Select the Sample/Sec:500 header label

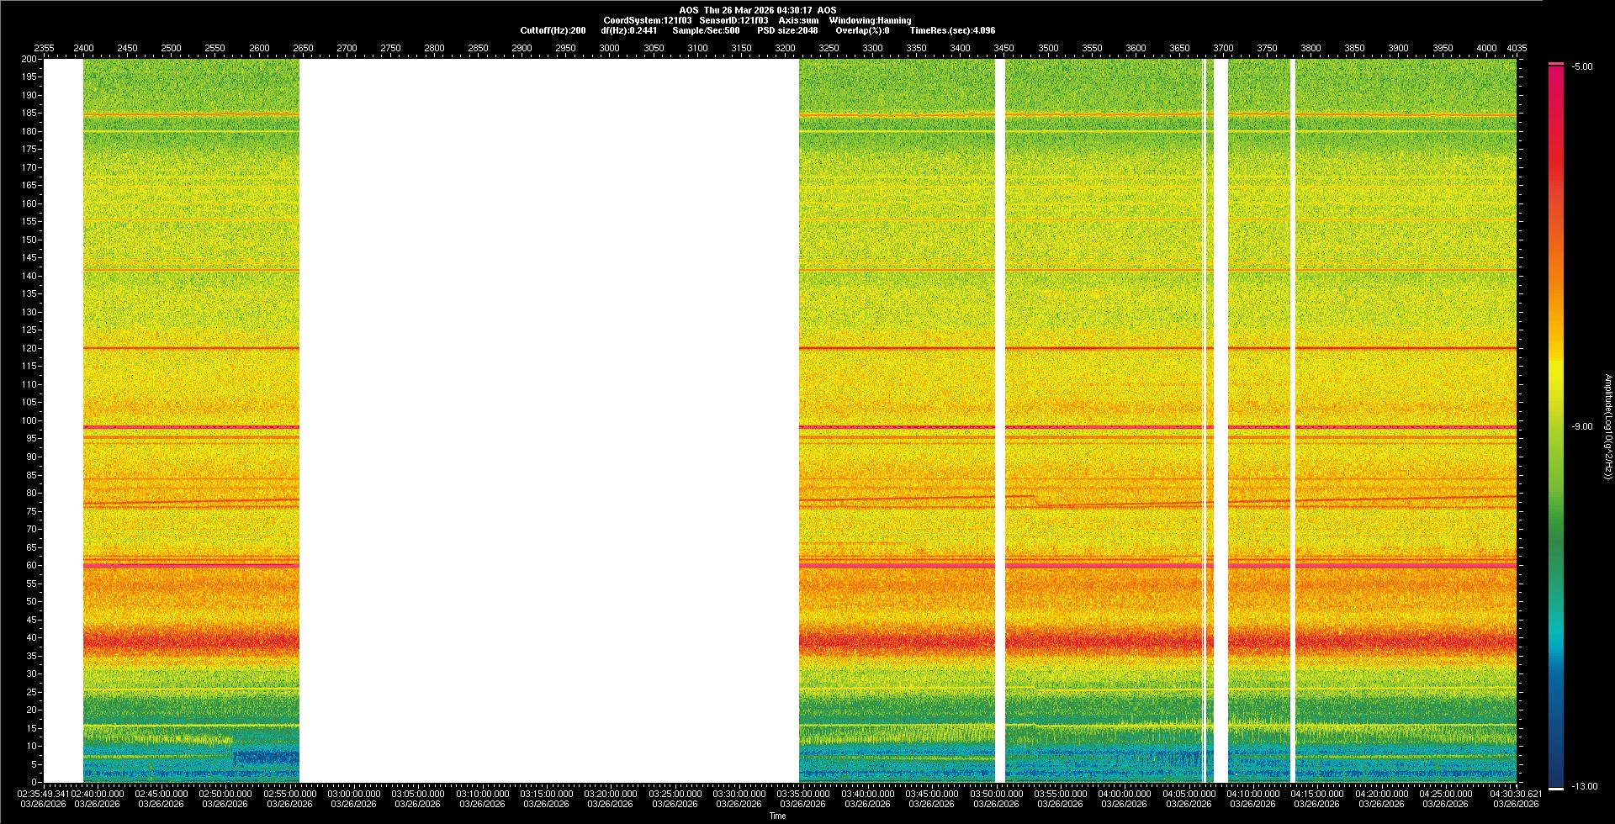coord(706,30)
